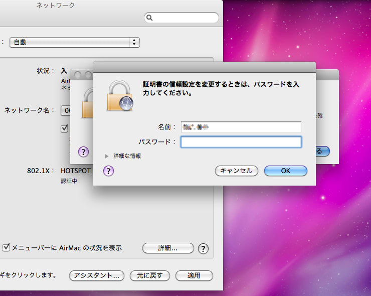This screenshot has height=296, width=371.
Task: Click the 元に戻す revert button
Action: 150,275
